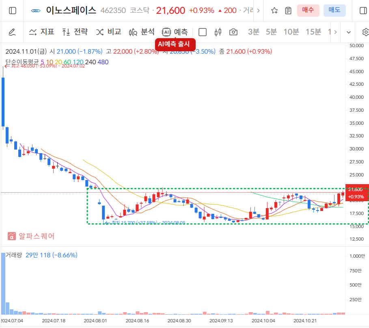Image resolution: width=369 pixels, height=328 pixels.
Task: Click the 매수 buy button
Action: (x=308, y=11)
